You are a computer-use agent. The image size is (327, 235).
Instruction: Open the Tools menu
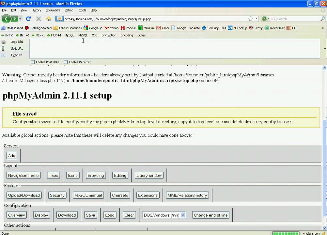tap(83, 10)
